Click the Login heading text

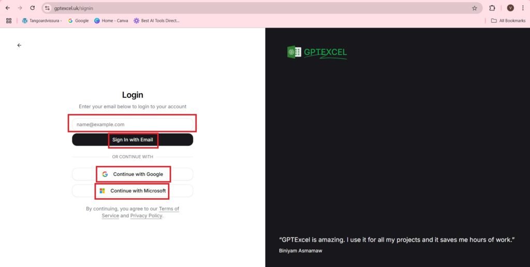point(132,95)
